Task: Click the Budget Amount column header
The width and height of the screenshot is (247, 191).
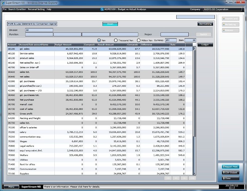Action: pyautogui.click(x=69, y=45)
